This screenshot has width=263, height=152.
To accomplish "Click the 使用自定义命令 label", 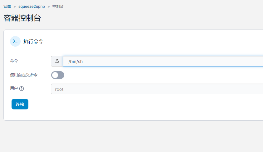I will point(24,75).
